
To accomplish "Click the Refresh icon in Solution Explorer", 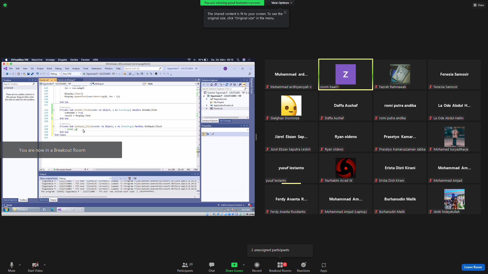I will point(227,85).
